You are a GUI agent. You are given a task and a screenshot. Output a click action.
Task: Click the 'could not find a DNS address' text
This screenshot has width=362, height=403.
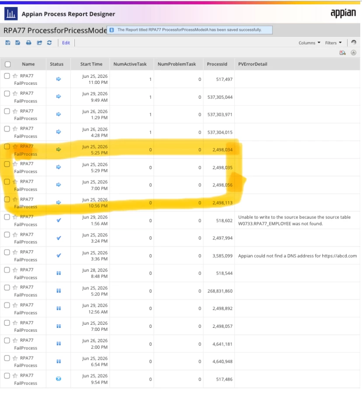tap(297, 256)
